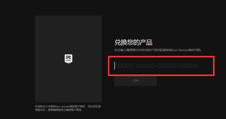Click the blinking text caret in the code field

(114, 66)
